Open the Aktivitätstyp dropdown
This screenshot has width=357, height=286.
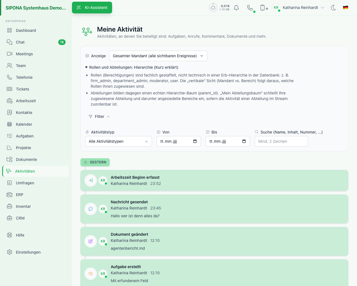click(x=119, y=141)
